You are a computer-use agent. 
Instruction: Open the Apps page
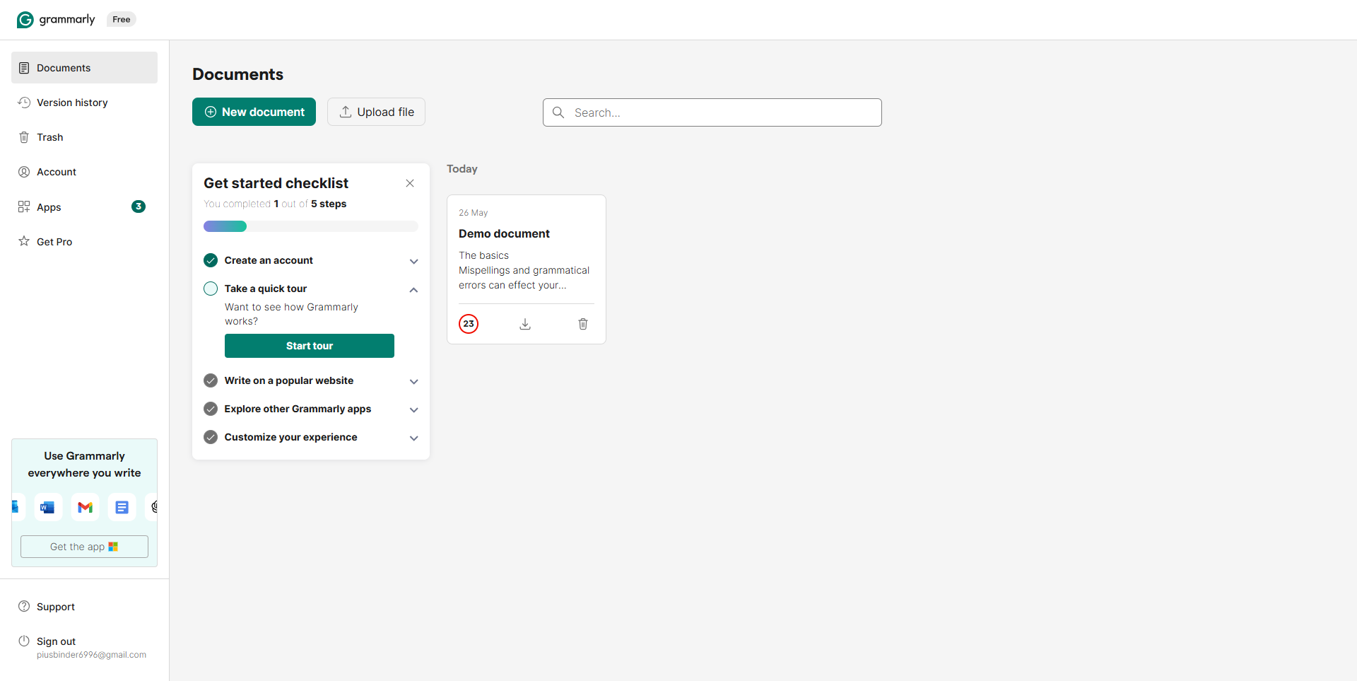84,206
